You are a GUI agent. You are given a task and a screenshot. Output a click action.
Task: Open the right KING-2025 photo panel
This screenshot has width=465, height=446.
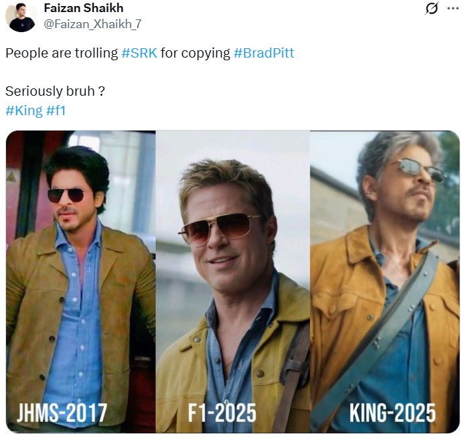(385, 281)
